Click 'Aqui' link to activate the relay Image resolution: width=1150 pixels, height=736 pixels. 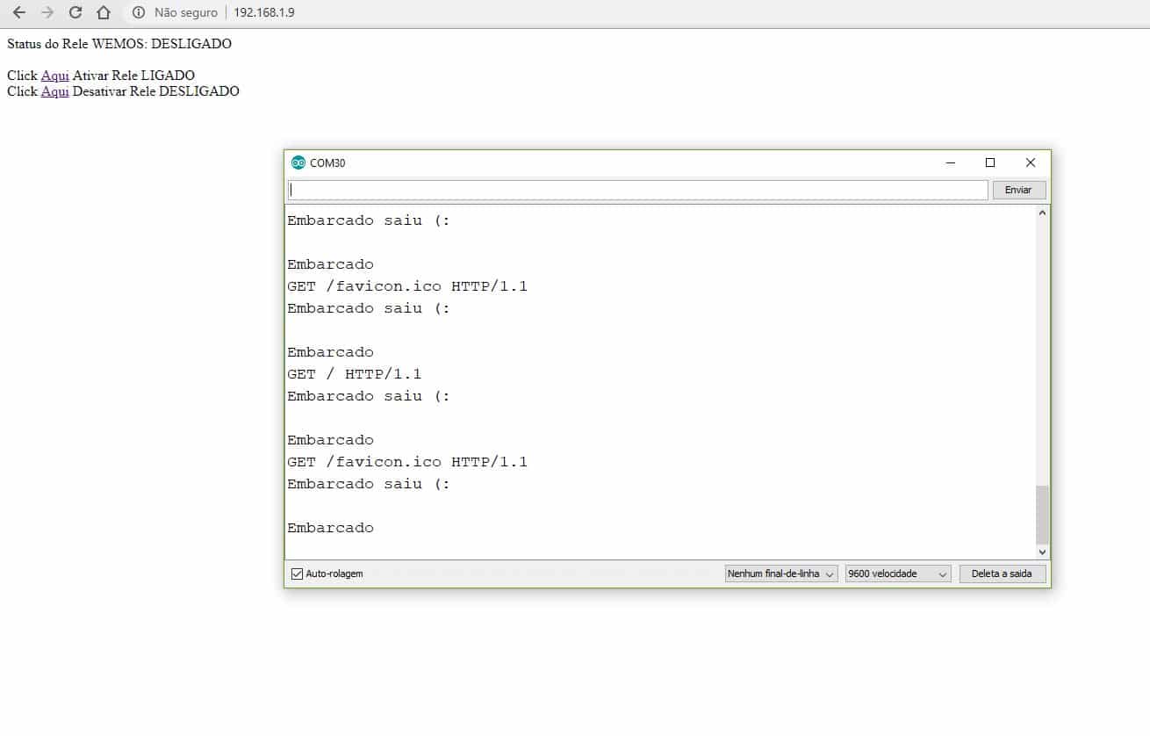click(54, 76)
